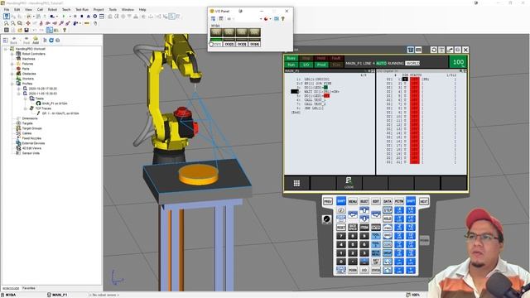Click the pause icon in the run toolbar

click(x=75, y=17)
